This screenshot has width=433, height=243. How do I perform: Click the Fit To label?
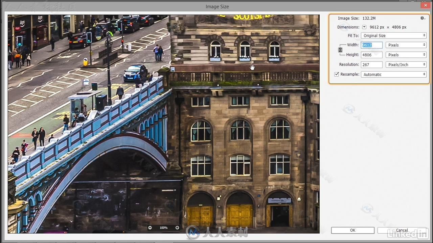click(x=354, y=35)
